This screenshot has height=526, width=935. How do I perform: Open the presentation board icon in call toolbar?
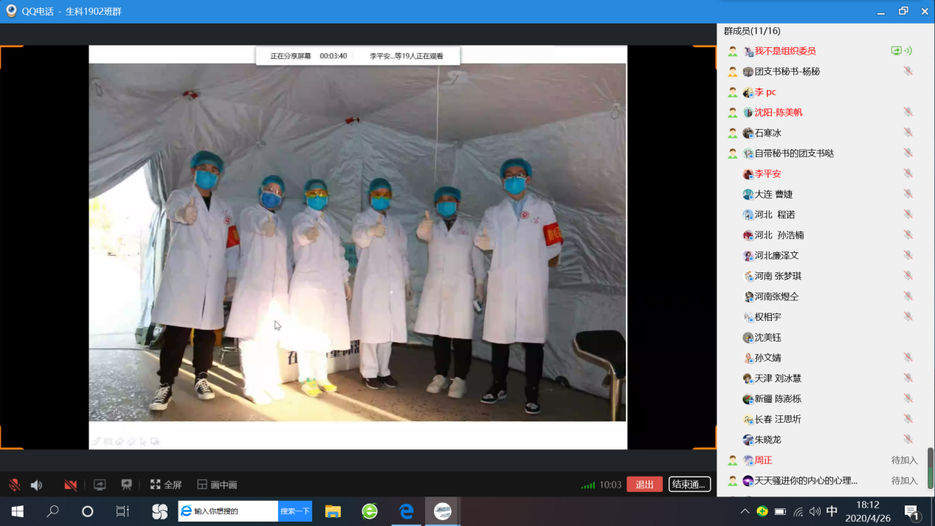pyautogui.click(x=126, y=485)
